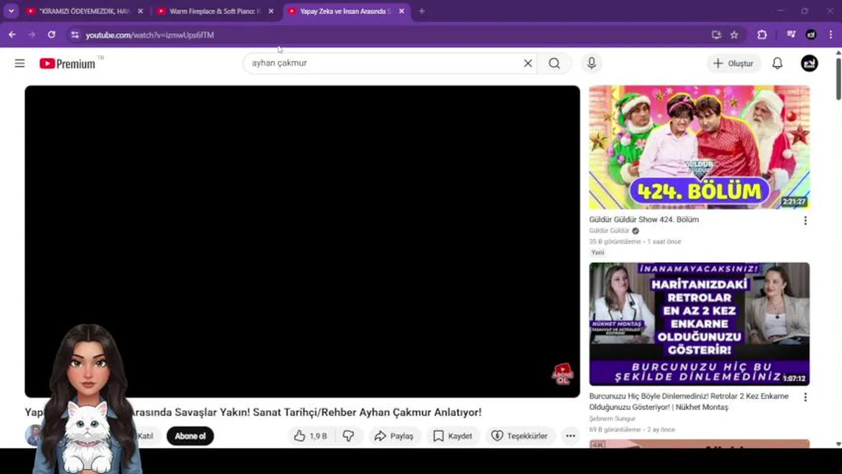Click the Abone Ol watermark in player
Viewport: 842px width, 474px height.
pyautogui.click(x=562, y=374)
